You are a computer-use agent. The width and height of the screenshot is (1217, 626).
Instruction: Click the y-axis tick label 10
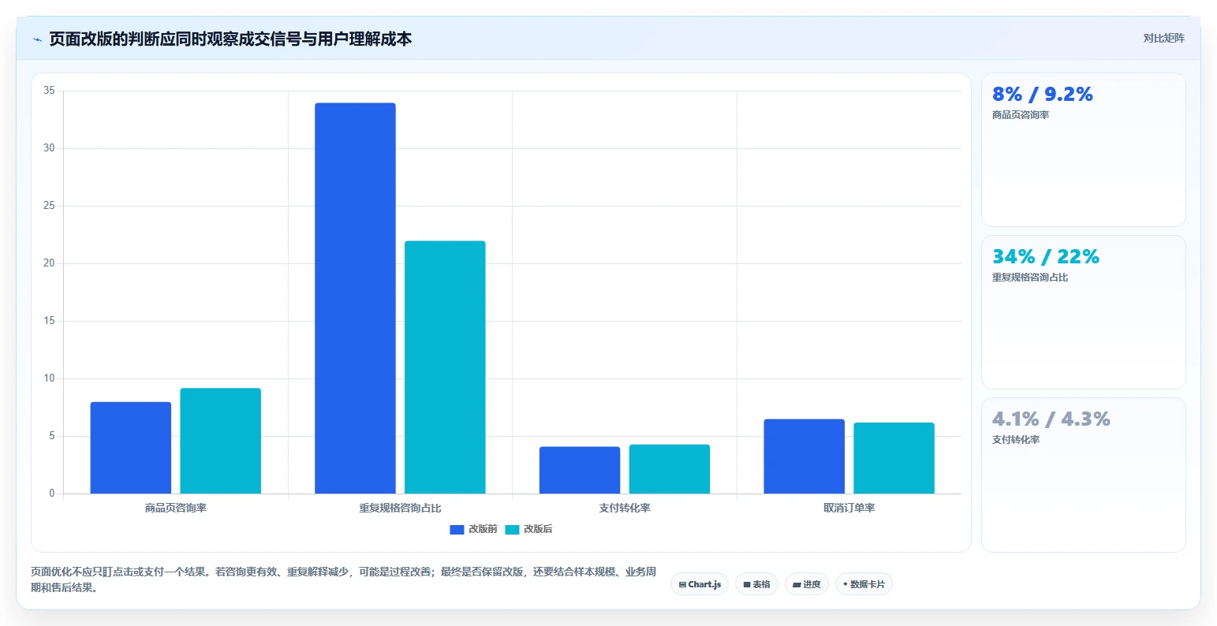pos(49,378)
